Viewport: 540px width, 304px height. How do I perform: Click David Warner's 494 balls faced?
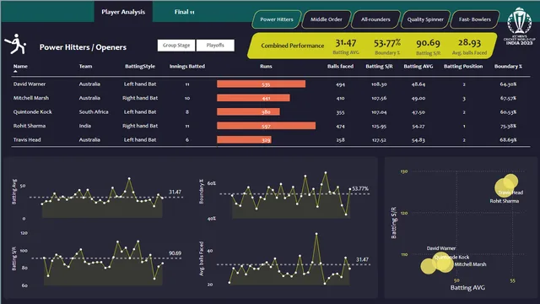(340, 84)
